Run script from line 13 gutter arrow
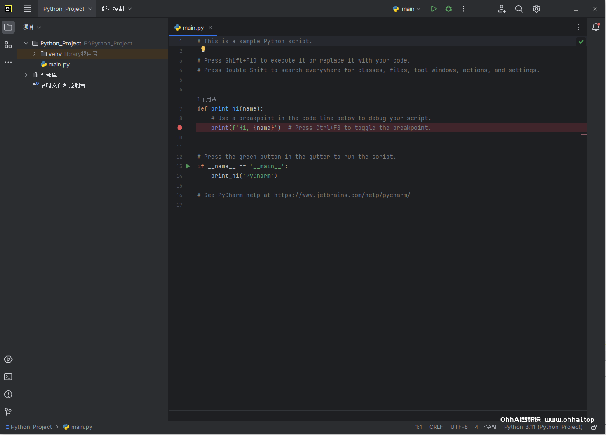This screenshot has height=435, width=606. 188,166
